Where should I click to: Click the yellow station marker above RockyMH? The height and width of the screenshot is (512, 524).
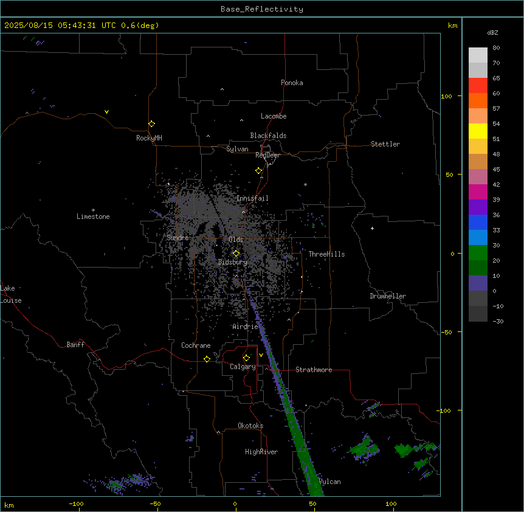point(151,123)
